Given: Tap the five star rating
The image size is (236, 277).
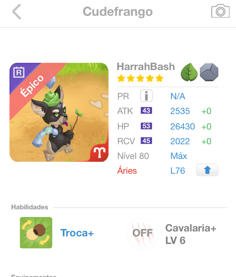Looking at the screenshot, I should (140, 78).
